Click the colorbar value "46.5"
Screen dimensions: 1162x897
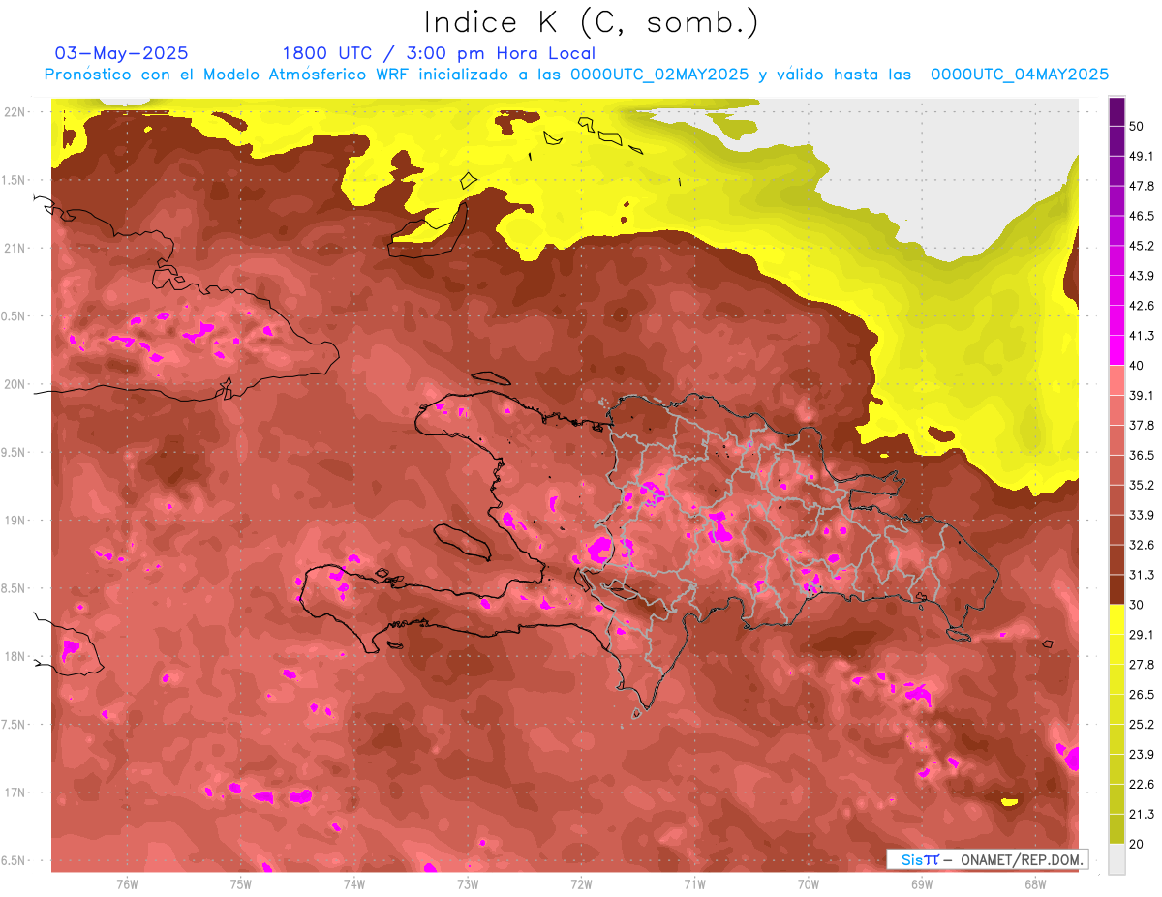[x=1141, y=216]
